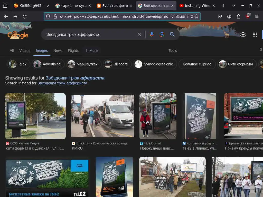Filter images by Большое сырное chip
This screenshot has height=197, width=263.
click(x=197, y=64)
